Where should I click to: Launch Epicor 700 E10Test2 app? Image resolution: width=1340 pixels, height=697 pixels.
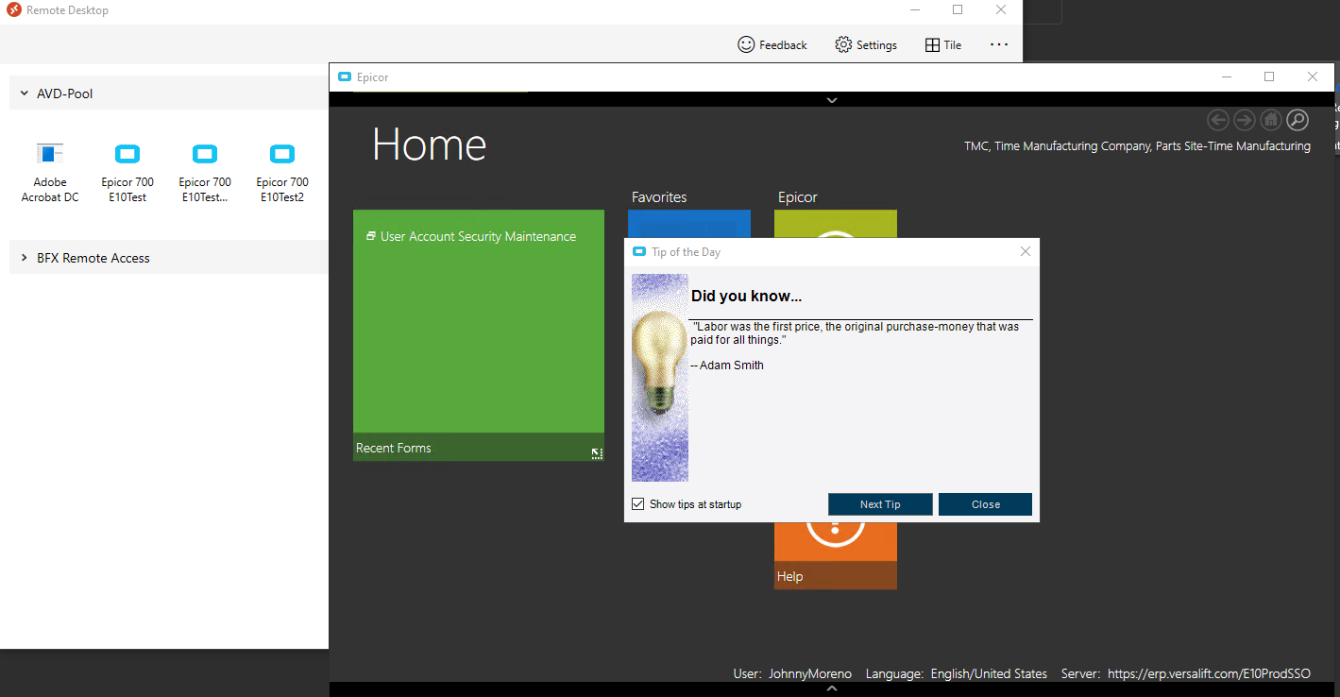pos(282,172)
